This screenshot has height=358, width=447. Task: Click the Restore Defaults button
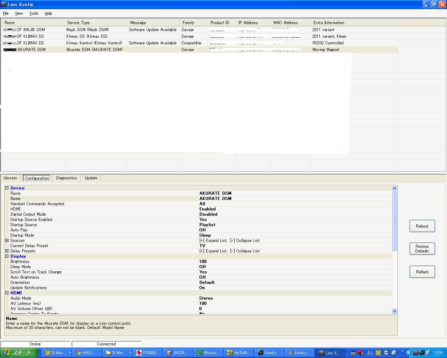[422, 249]
